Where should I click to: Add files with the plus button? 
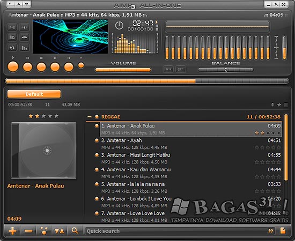coord(13,231)
